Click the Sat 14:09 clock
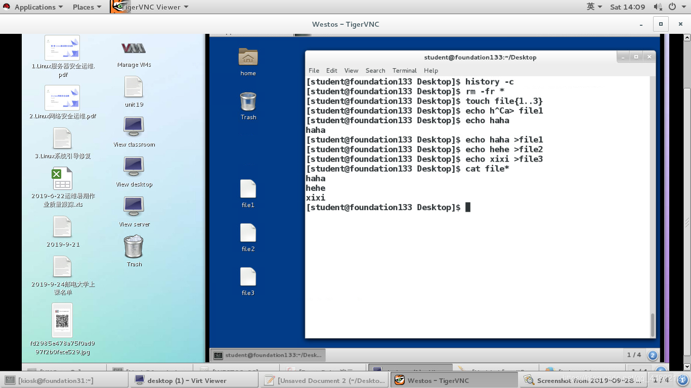The image size is (691, 388). point(627,7)
